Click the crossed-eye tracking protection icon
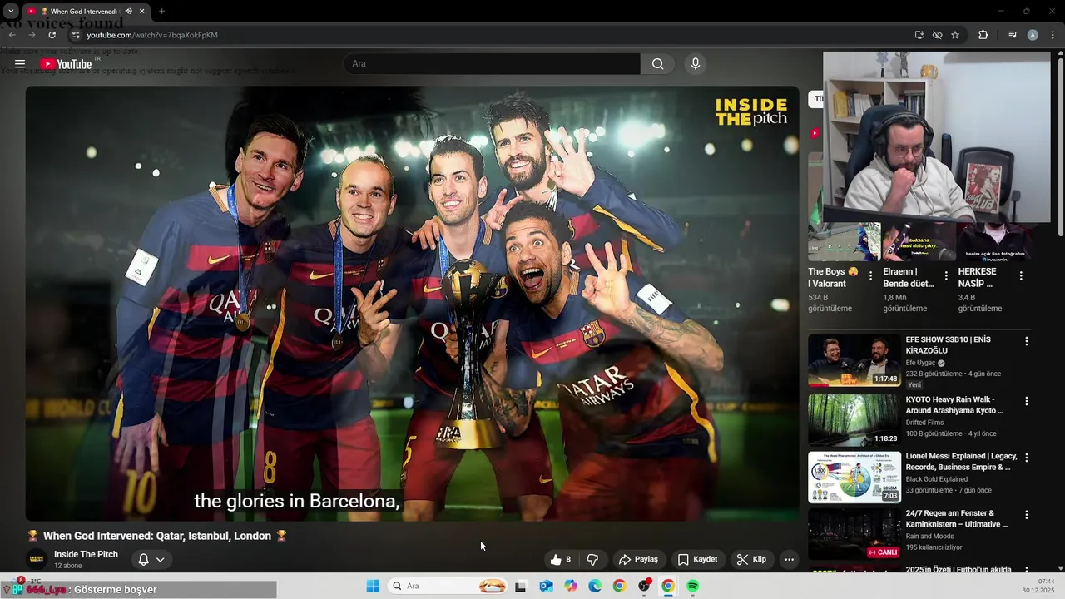1065x599 pixels. (x=937, y=35)
